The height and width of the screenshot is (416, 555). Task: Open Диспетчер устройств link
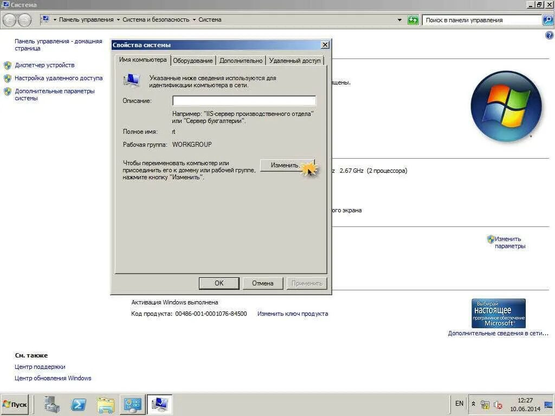(x=44, y=65)
